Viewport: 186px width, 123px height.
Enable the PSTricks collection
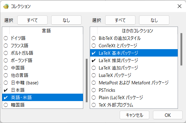93,90
